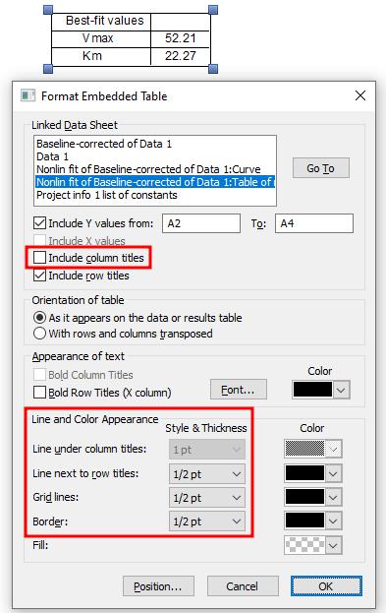Select Project info 1 list of constants
Image resolution: width=386 pixels, height=613 pixels.
[106, 195]
